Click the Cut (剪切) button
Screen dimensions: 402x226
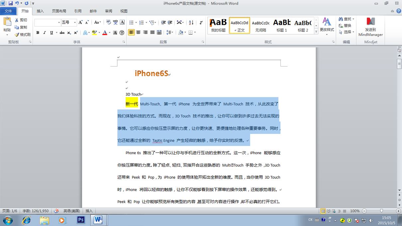click(x=21, y=20)
